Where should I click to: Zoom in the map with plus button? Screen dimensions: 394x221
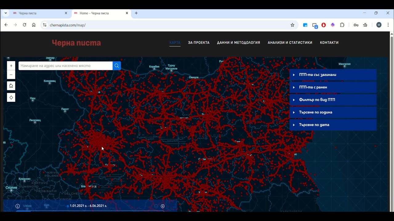tap(11, 66)
